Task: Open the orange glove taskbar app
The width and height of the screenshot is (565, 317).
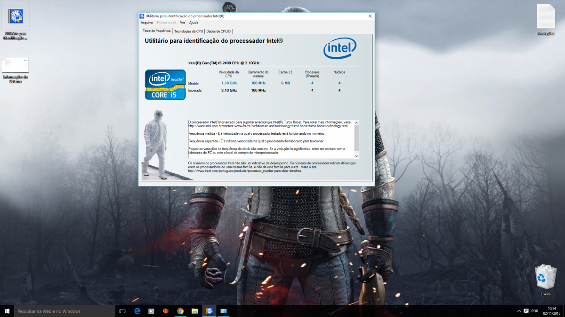Action: pyautogui.click(x=166, y=311)
